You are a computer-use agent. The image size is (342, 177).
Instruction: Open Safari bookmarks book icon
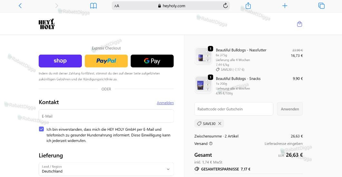point(93,6)
